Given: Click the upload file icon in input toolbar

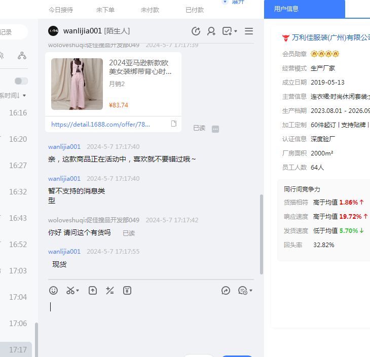Looking at the screenshot, I should [93, 290].
